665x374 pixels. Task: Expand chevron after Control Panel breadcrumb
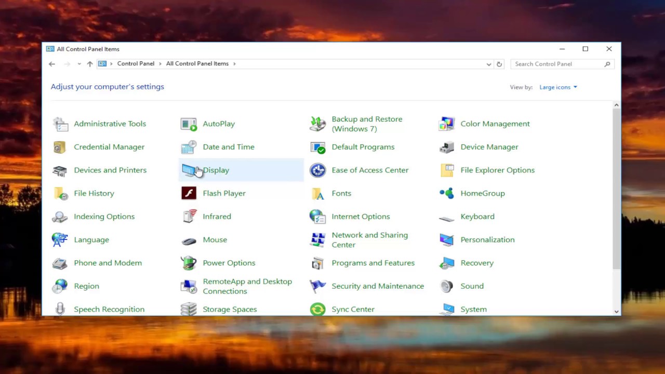pyautogui.click(x=160, y=63)
